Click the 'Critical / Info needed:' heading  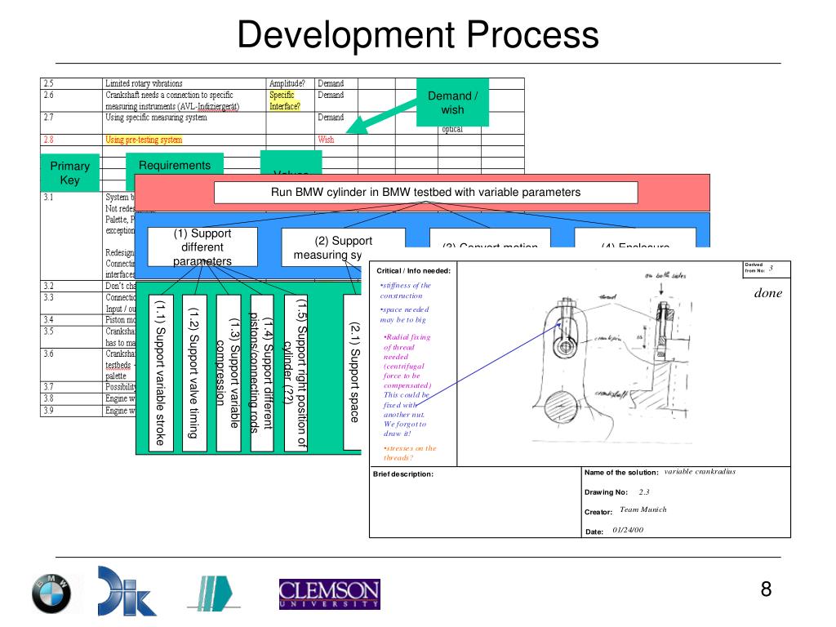tap(413, 271)
